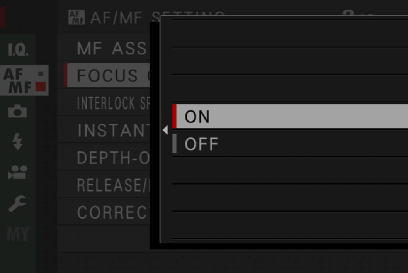Viewport: 408px width, 273px height.
Task: Open the movie settings camcorder icon
Action: pyautogui.click(x=17, y=172)
